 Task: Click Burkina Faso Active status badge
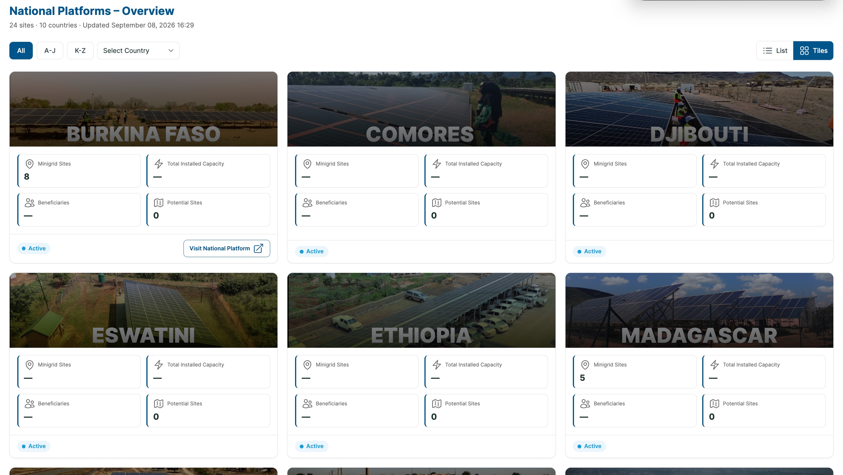click(x=34, y=248)
